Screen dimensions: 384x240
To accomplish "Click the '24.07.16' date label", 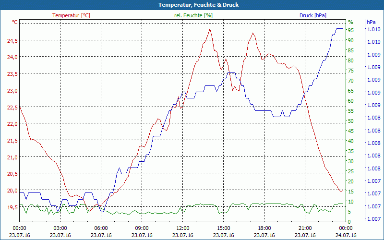I will 346,235.
